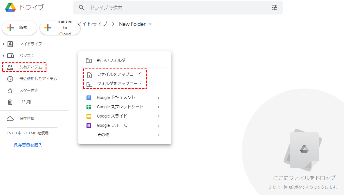Select その他 from the menu
This screenshot has height=195, width=344.
click(125, 135)
